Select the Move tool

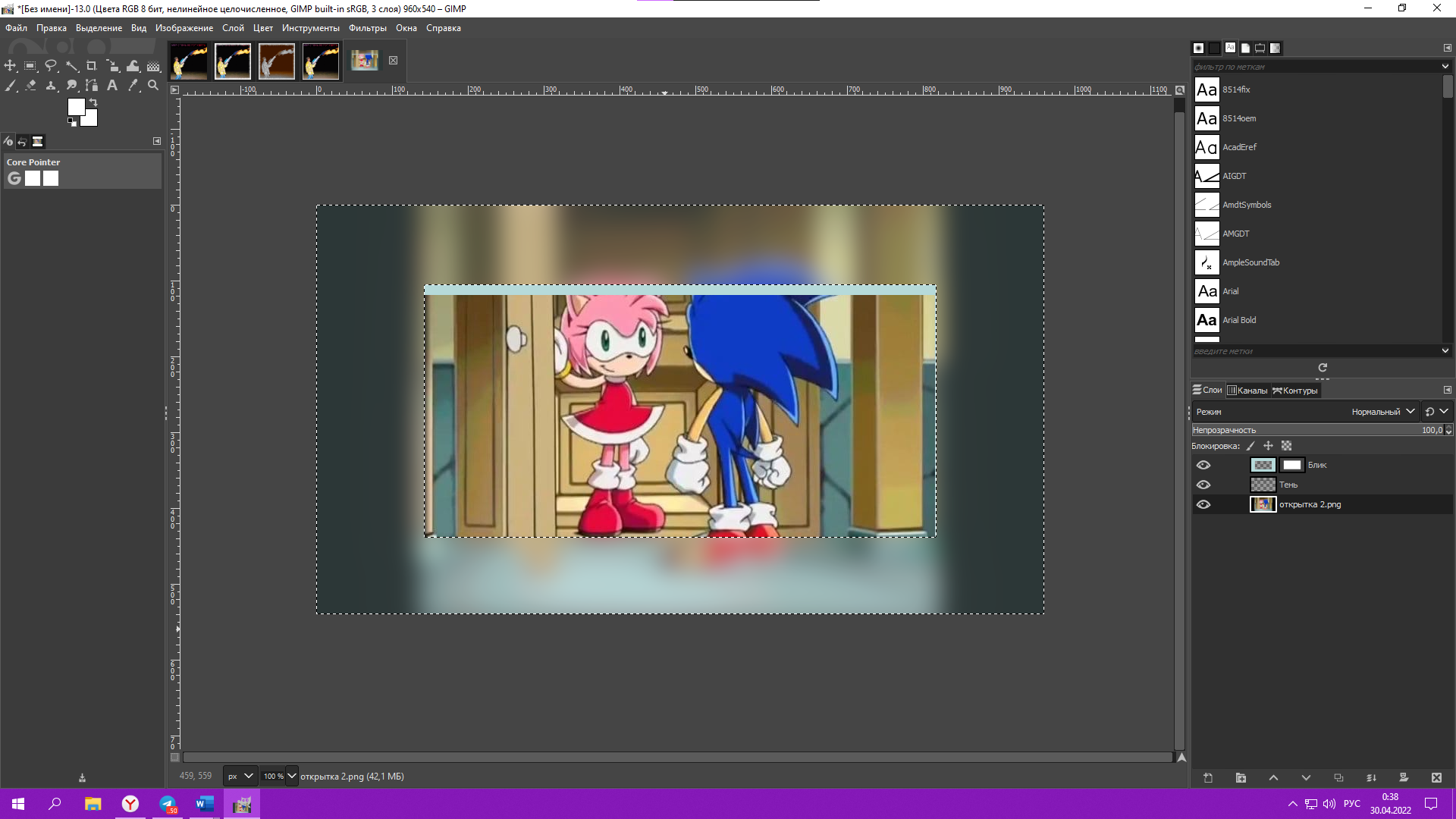click(x=11, y=66)
